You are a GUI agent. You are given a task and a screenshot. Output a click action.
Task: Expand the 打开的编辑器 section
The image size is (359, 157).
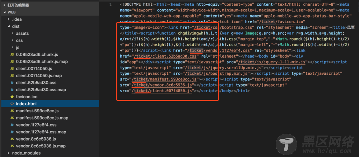tap(4, 5)
